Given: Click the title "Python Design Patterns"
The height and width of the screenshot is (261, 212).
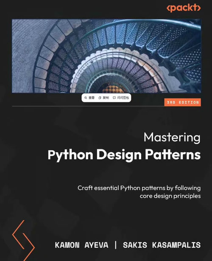Looking at the screenshot, I should click(x=124, y=155).
